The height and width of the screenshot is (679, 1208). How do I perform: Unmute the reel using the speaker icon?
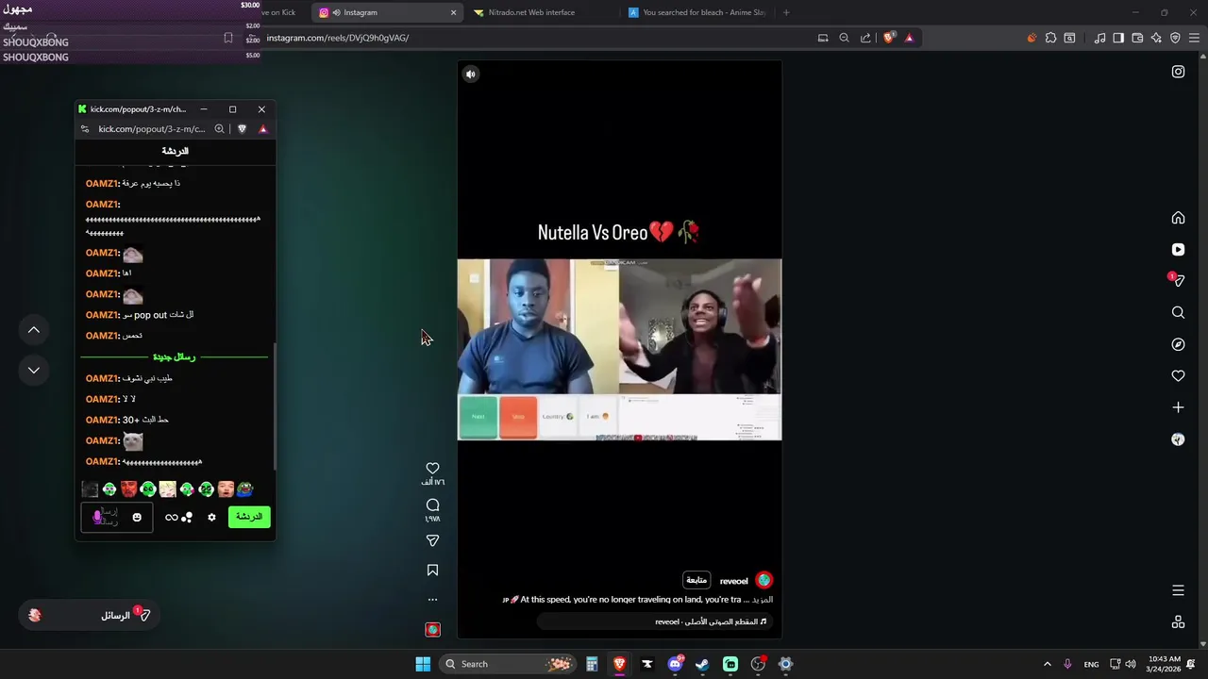coord(470,74)
